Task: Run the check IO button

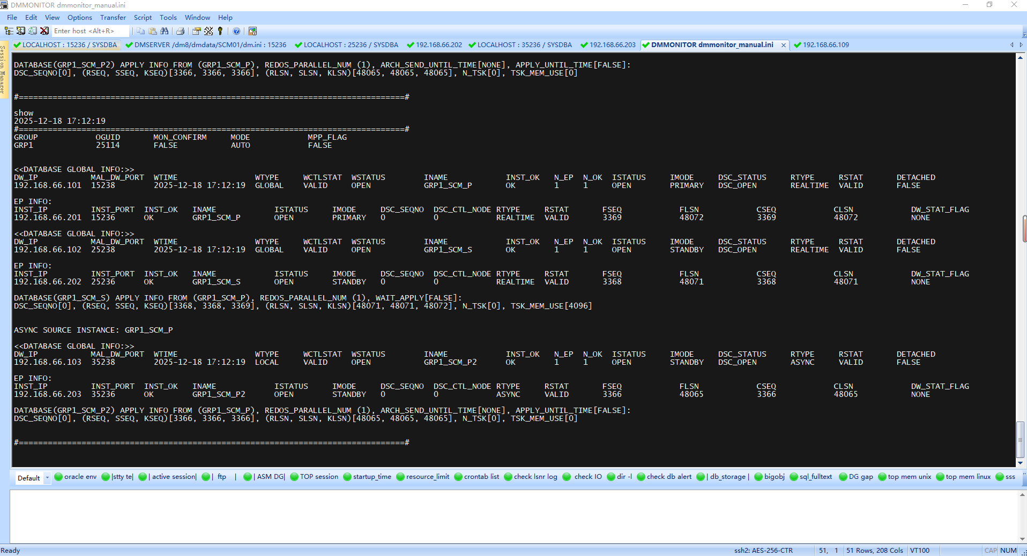Action: (582, 477)
